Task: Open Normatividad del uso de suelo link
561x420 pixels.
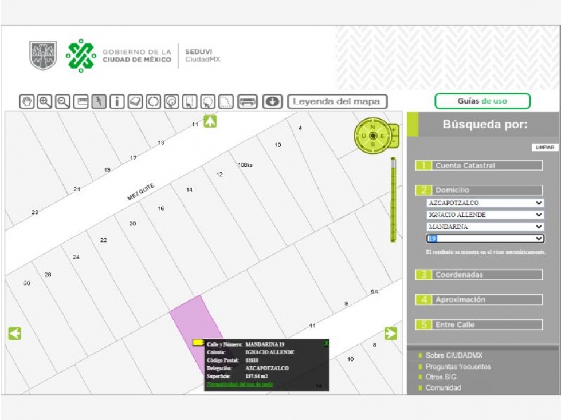Action: pyautogui.click(x=240, y=385)
